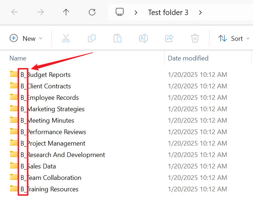Expand chevron before Test folder 3
Viewport: 253px width, 206px height.
(x=136, y=13)
